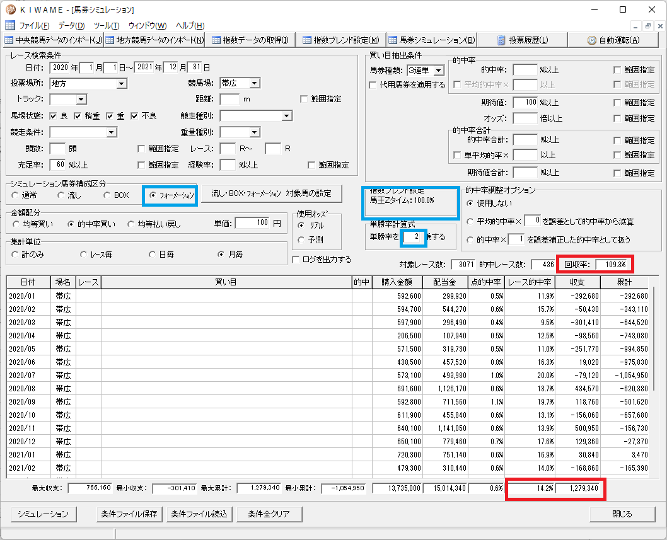Open the 重量種別 dropdown
This screenshot has width=667, height=540.
point(254,132)
